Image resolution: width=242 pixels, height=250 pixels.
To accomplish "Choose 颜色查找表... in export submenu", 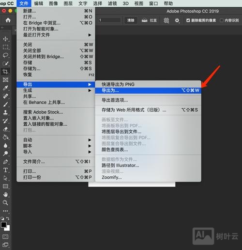I will pyautogui.click(x=148, y=150).
